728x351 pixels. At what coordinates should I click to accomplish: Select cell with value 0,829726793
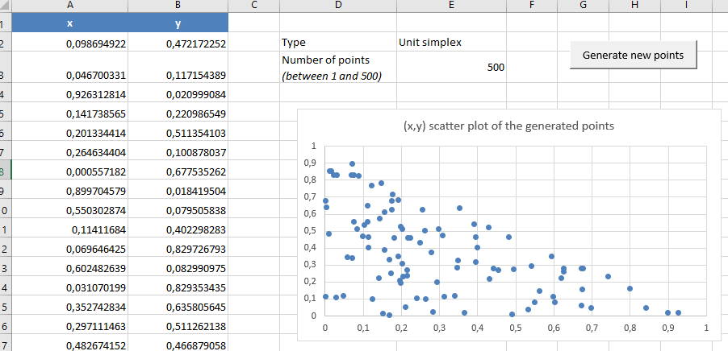pyautogui.click(x=178, y=249)
